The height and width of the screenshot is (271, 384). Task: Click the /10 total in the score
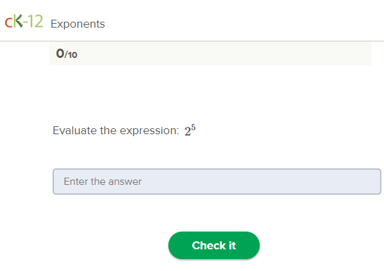(71, 55)
